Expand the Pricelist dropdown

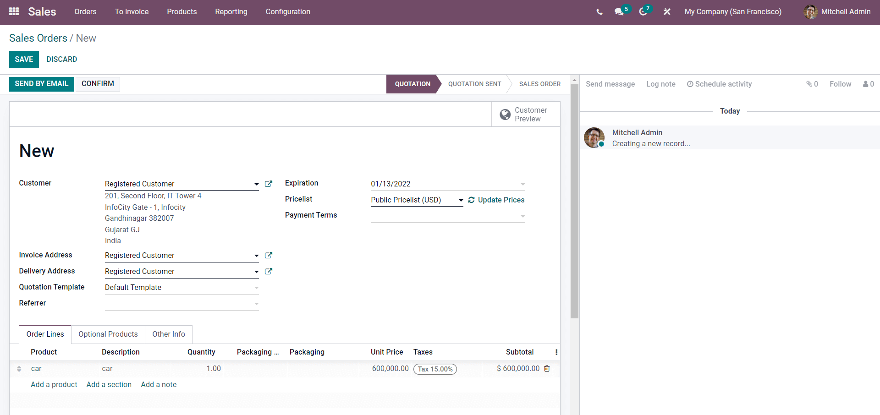[x=461, y=200]
